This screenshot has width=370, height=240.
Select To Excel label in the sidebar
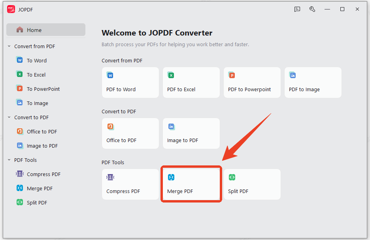(36, 75)
